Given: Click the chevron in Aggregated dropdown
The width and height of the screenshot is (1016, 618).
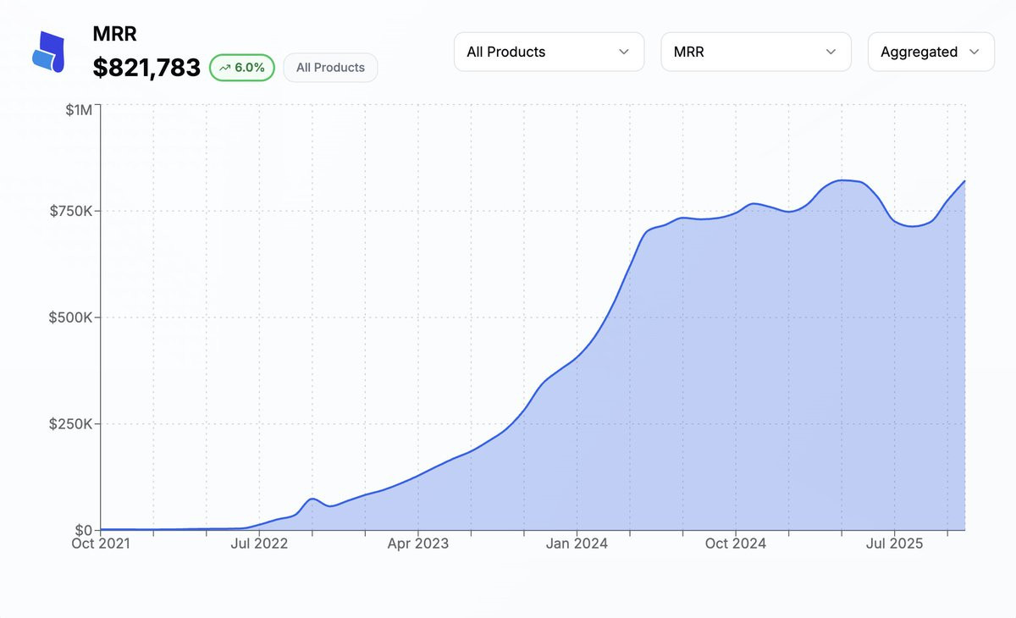Looking at the screenshot, I should pyautogui.click(x=975, y=52).
